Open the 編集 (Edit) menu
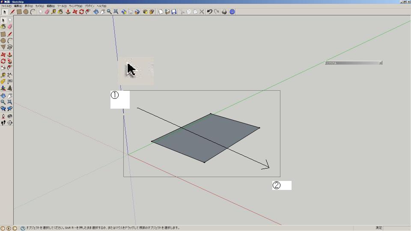411x231 pixels. (18, 6)
